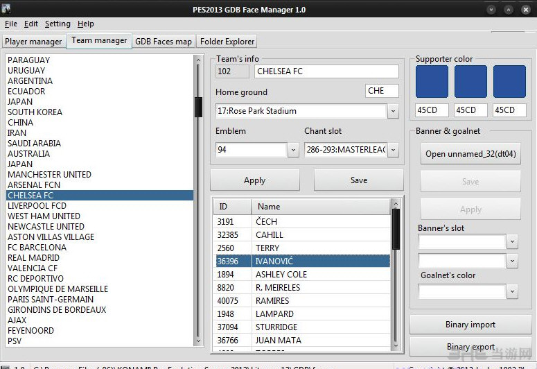
Task: Click the Emblem field showing 94
Action: [x=252, y=150]
